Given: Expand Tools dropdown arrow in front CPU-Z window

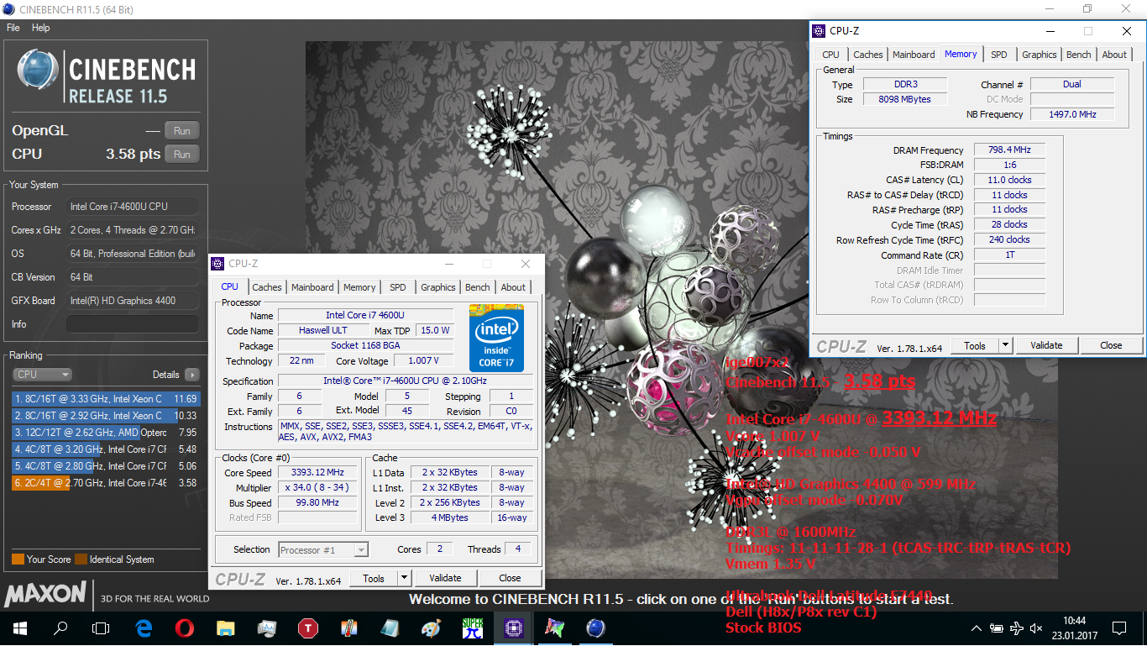Looking at the screenshot, I should pyautogui.click(x=404, y=578).
